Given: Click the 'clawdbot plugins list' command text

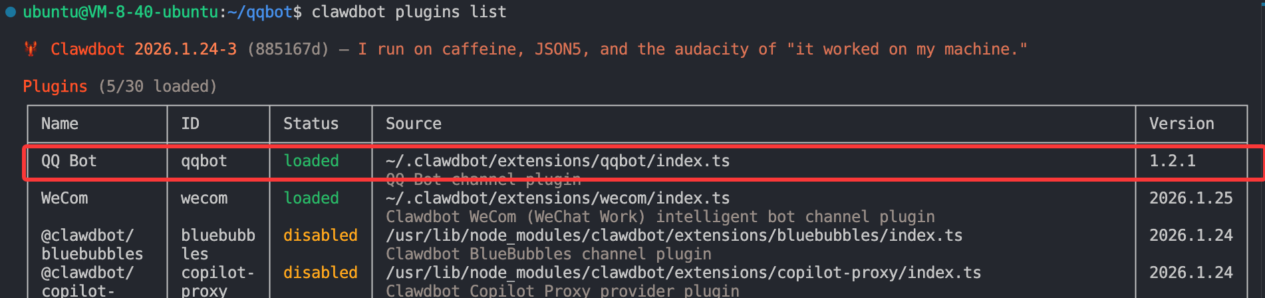Looking at the screenshot, I should click(x=408, y=12).
